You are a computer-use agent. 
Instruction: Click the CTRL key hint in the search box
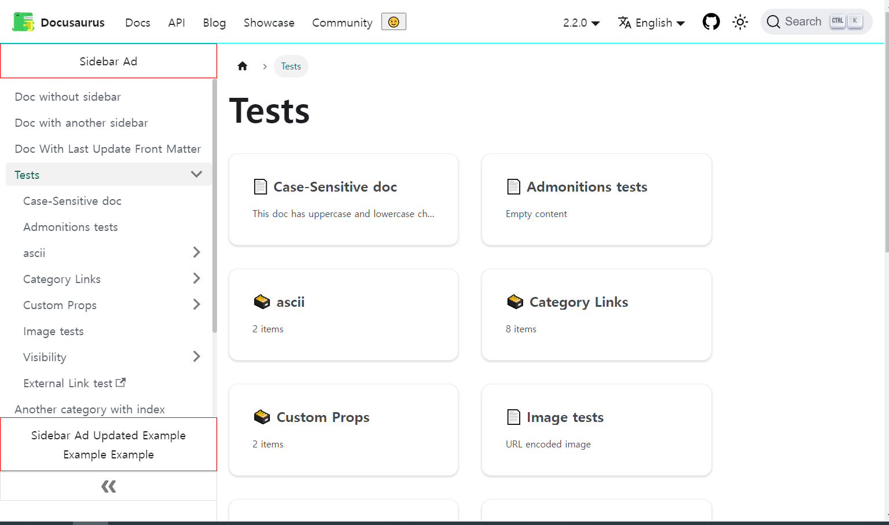837,21
